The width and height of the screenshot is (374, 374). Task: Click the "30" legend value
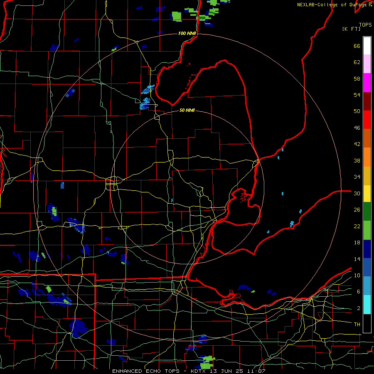pos(357,193)
